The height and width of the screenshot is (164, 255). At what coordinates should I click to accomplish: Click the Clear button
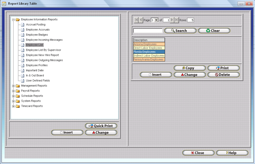click(x=214, y=31)
